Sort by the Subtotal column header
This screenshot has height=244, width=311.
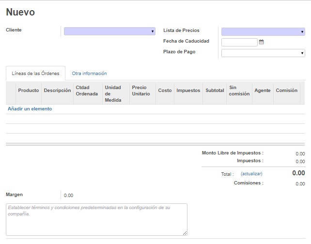215,91
